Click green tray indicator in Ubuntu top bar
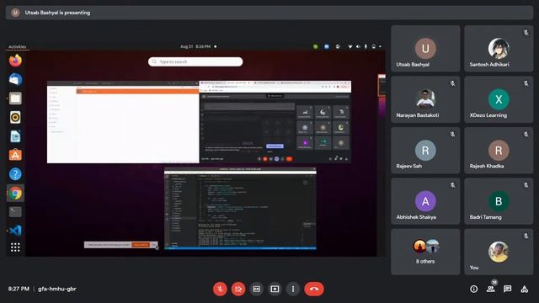Viewport: 539px width, 303px height. pyautogui.click(x=315, y=47)
